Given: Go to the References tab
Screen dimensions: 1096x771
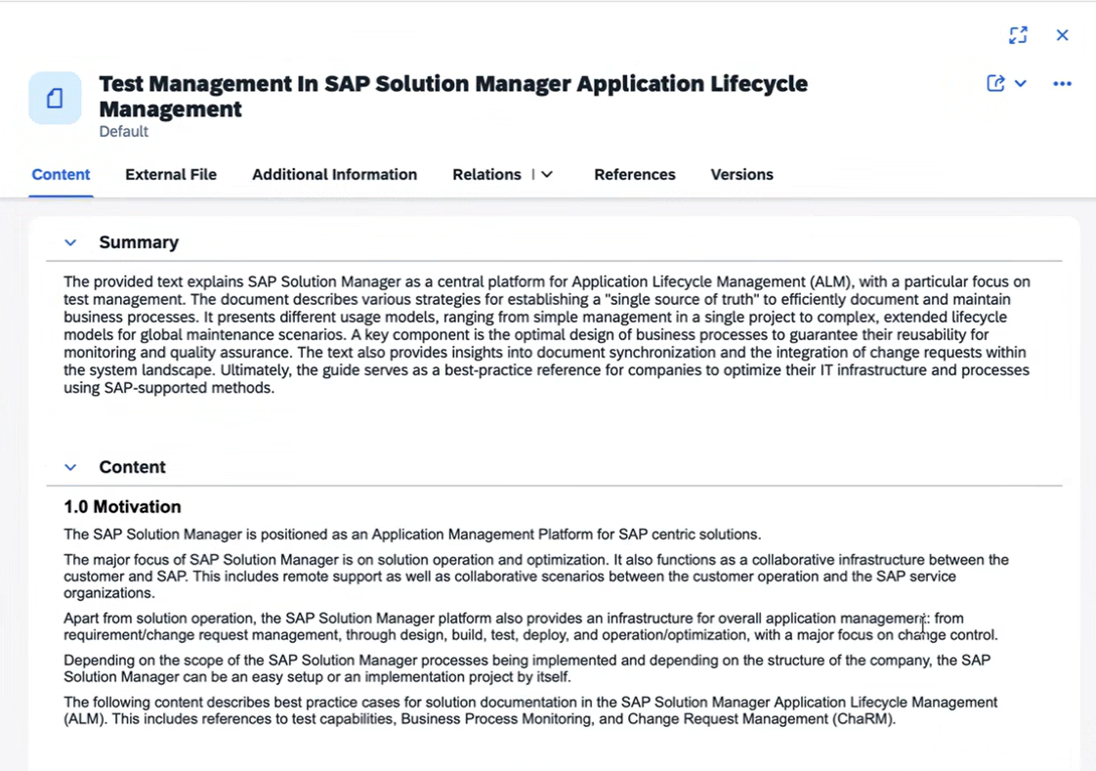Looking at the screenshot, I should pos(635,174).
